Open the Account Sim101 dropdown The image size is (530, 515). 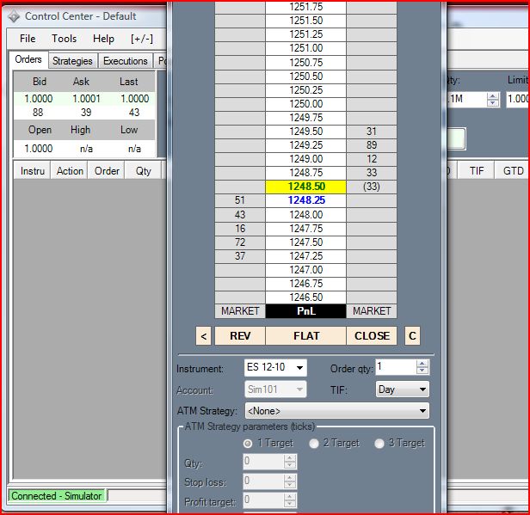[x=275, y=389]
